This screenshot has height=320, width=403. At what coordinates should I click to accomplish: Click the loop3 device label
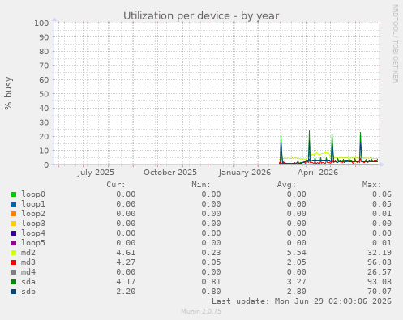[x=33, y=224]
